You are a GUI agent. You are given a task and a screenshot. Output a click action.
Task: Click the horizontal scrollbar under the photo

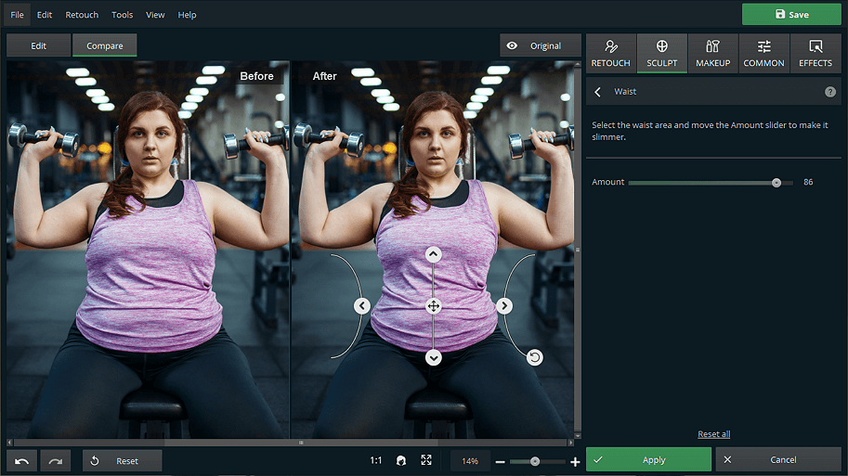tap(301, 443)
